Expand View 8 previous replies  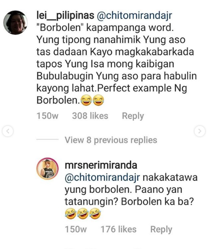pos(111,140)
